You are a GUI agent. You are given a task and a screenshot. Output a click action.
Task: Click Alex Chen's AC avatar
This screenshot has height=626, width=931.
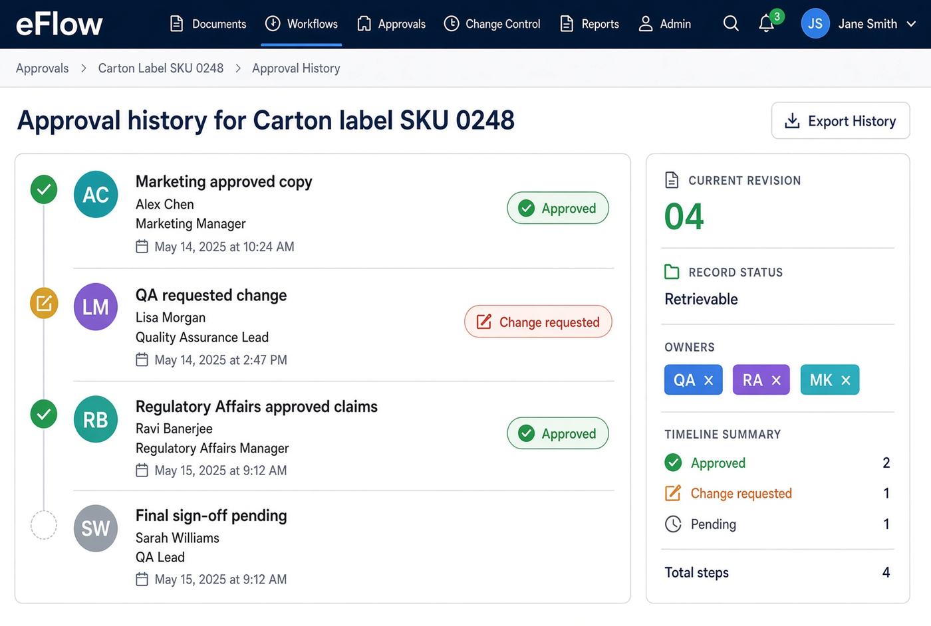pyautogui.click(x=96, y=195)
